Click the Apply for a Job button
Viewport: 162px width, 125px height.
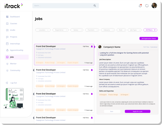[x=138, y=111]
